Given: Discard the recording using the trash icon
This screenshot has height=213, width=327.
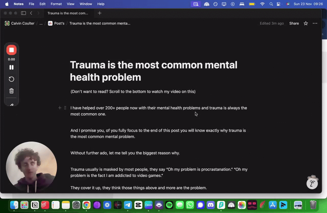Looking at the screenshot, I should [x=11, y=91].
